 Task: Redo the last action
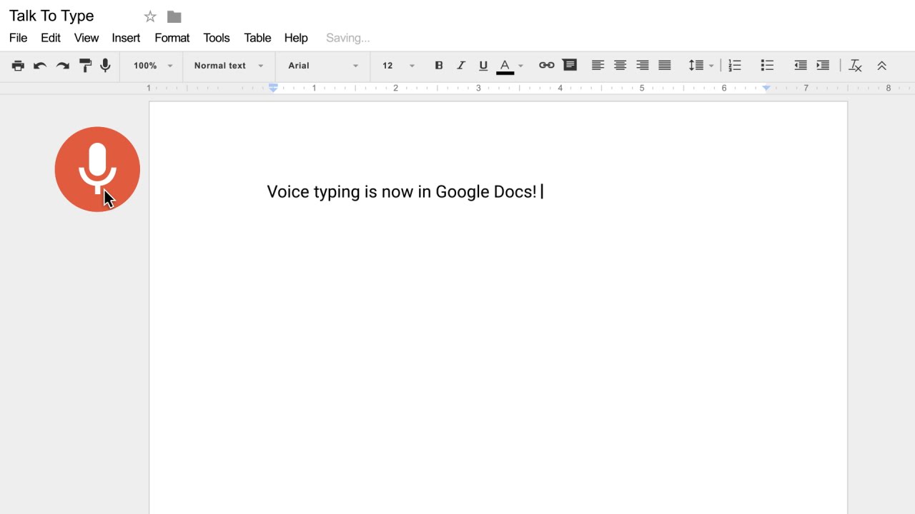pyautogui.click(x=62, y=65)
